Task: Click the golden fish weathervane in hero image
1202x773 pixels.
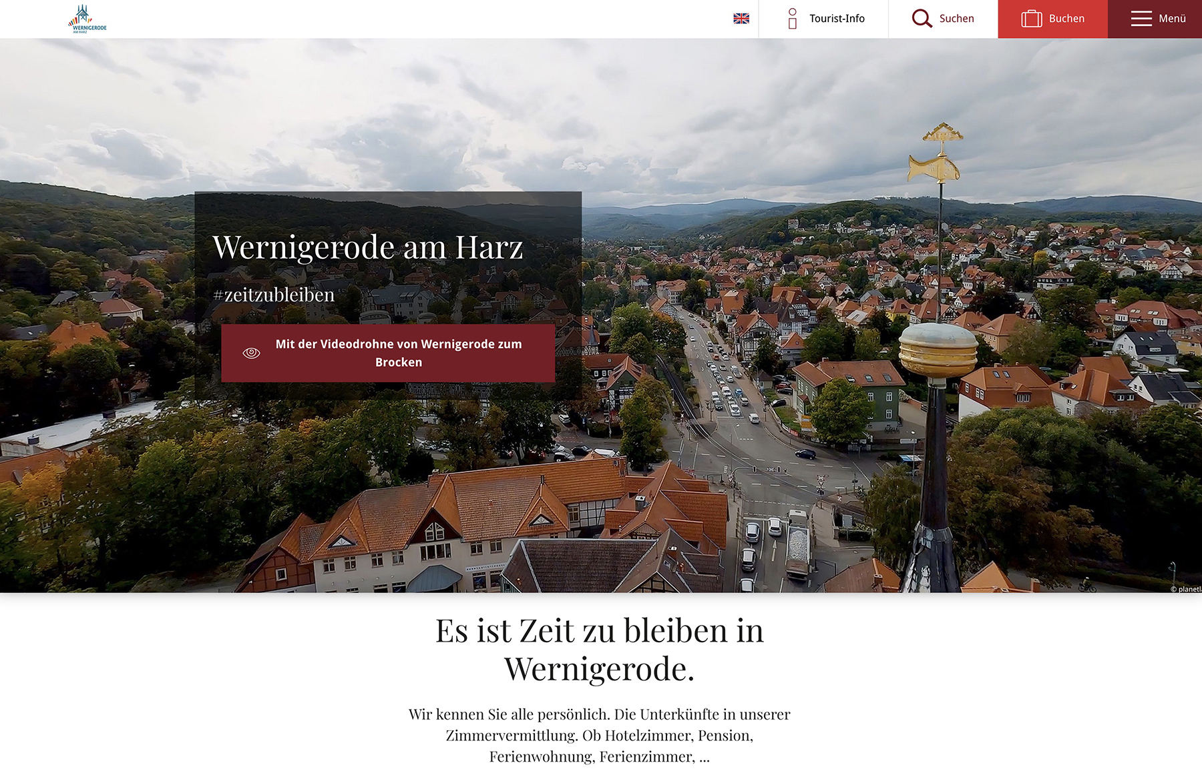Action: (934, 167)
